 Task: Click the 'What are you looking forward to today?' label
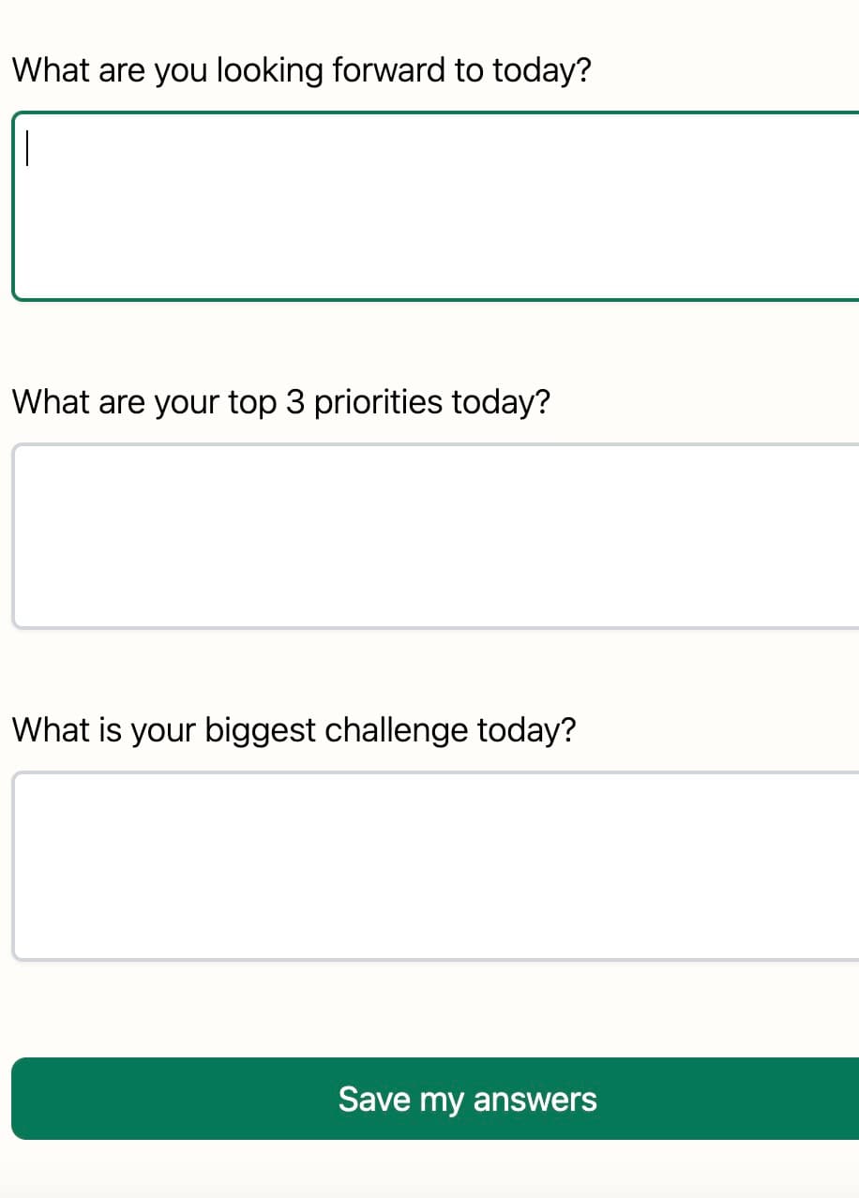302,69
